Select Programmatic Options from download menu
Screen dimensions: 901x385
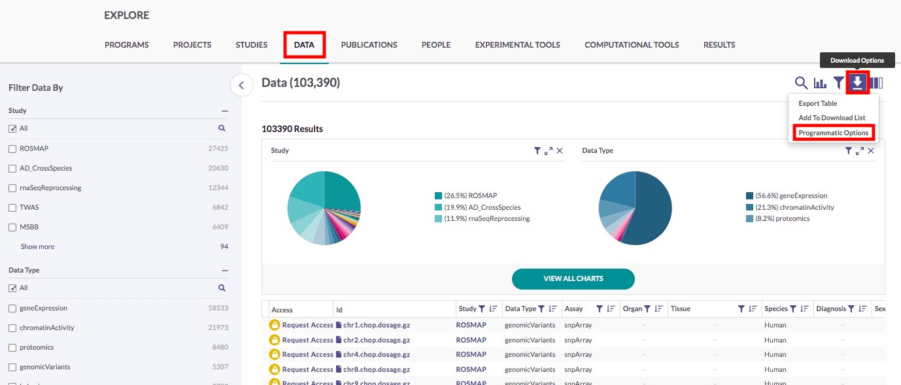(833, 133)
